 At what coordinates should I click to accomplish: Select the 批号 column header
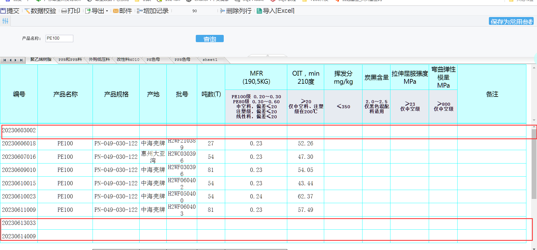point(182,94)
